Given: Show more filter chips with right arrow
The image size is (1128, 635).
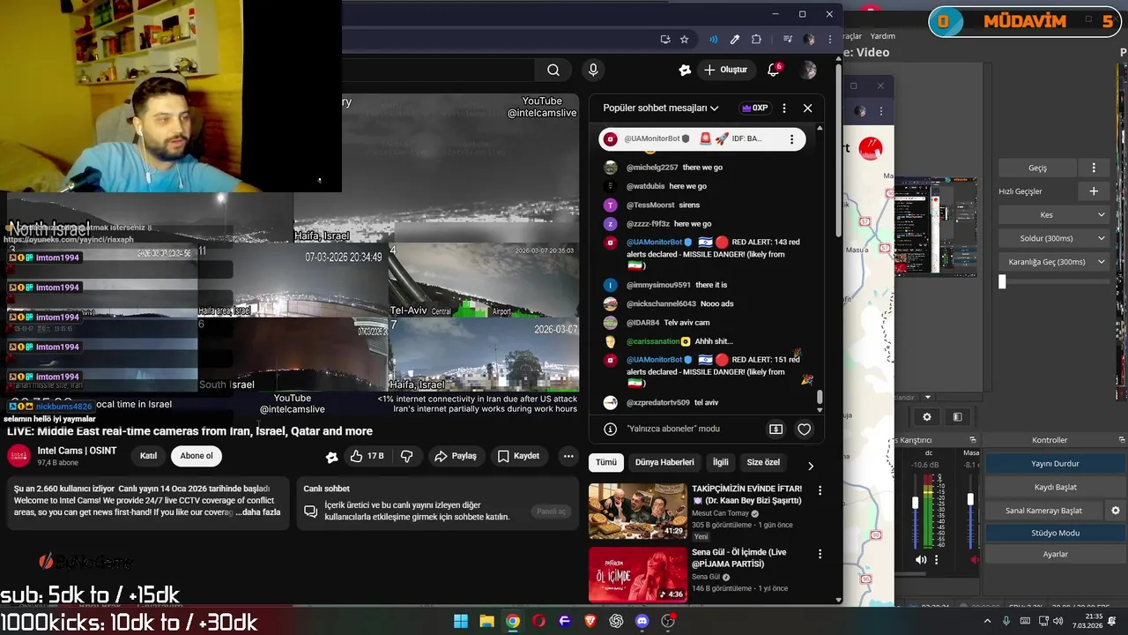Looking at the screenshot, I should [x=811, y=466].
